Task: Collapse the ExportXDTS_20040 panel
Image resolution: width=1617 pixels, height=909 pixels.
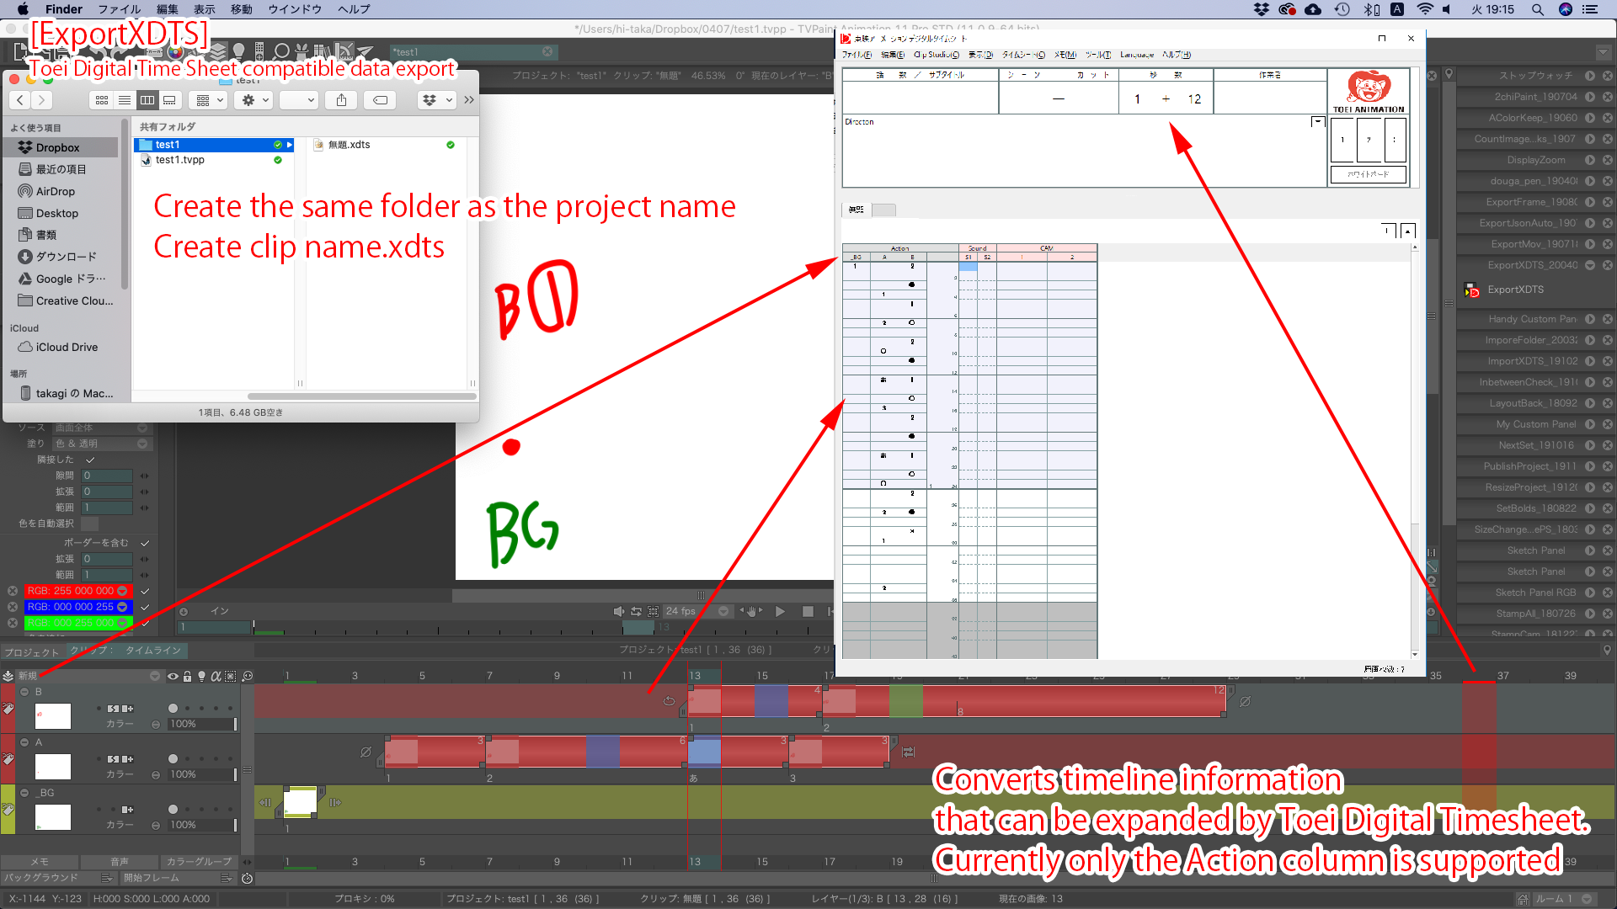Action: click(1590, 265)
